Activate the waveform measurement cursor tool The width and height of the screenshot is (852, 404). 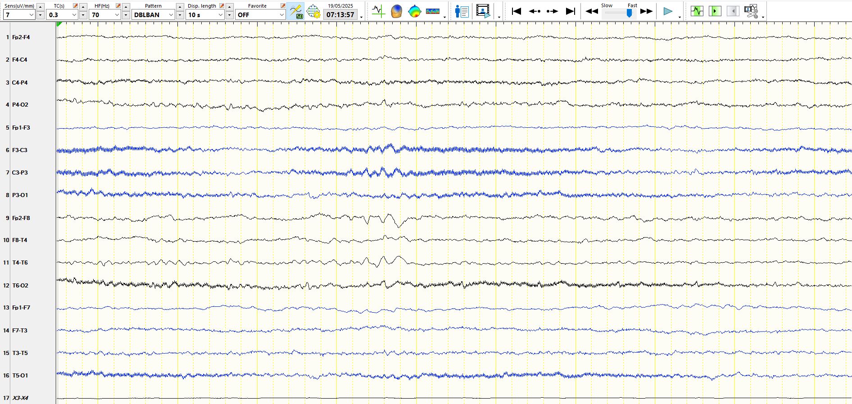(x=378, y=11)
